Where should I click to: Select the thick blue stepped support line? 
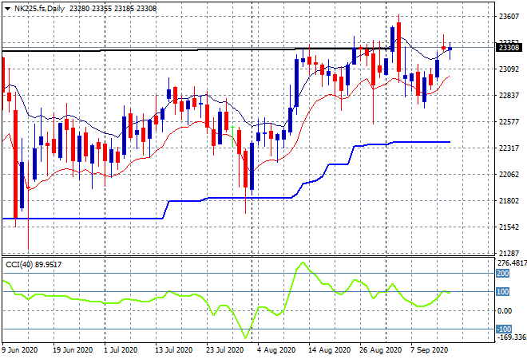247,198
